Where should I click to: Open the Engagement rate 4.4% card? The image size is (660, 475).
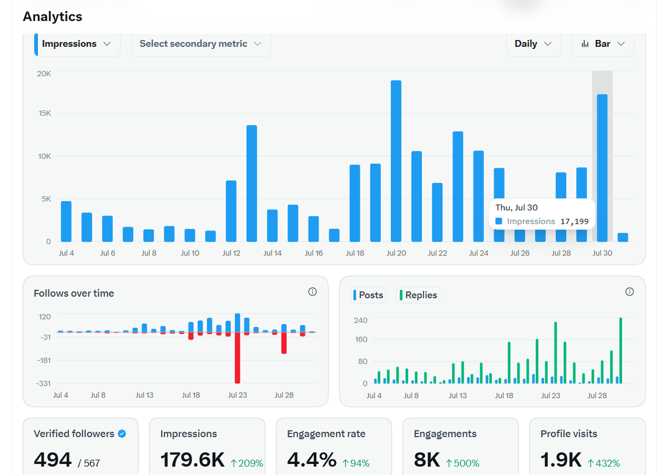tap(334, 446)
